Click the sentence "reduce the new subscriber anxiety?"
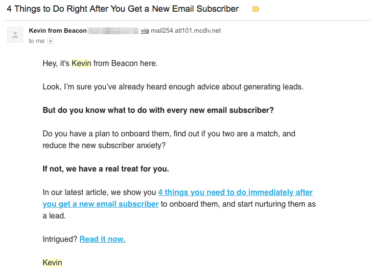 pos(104,146)
